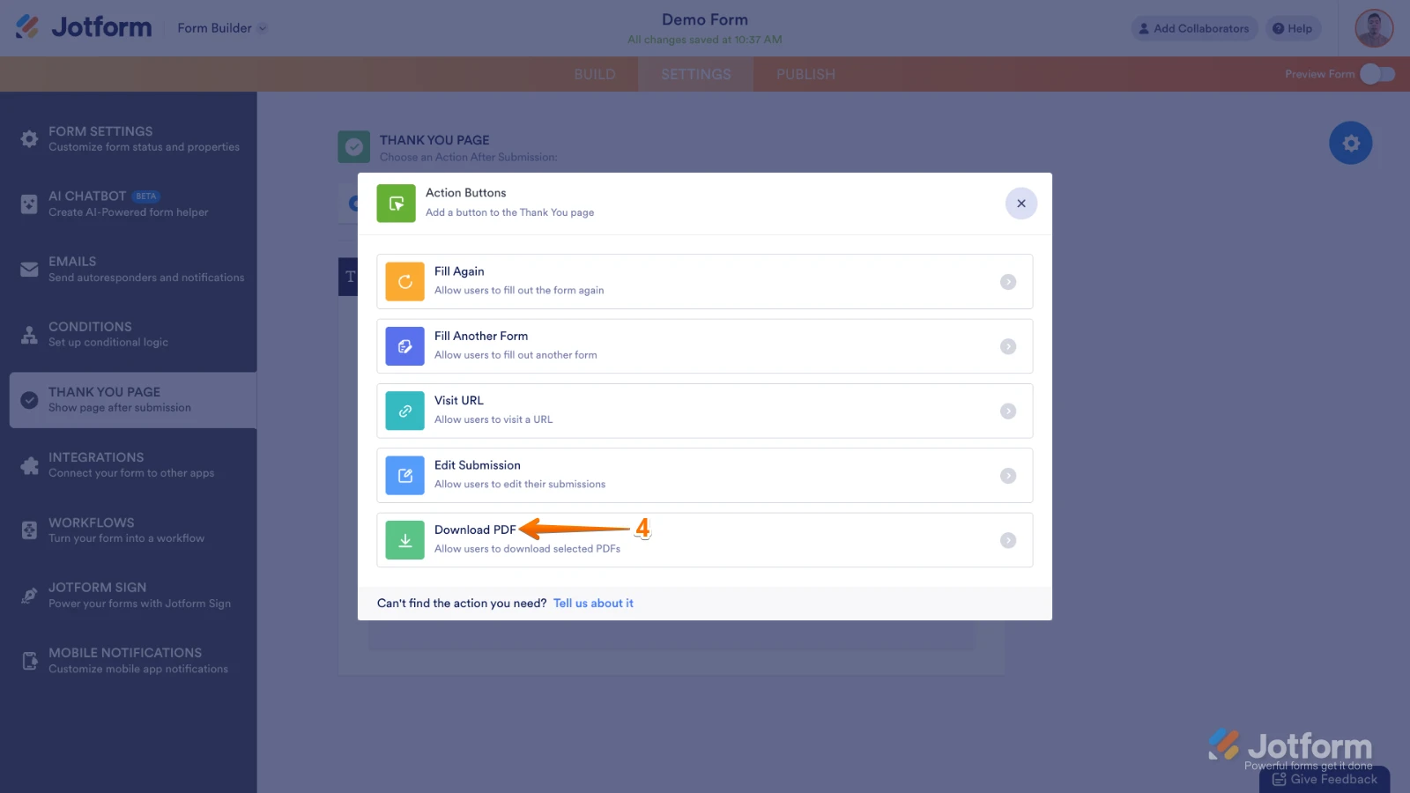Click the Jotform logo
Screen dimensions: 1410x793
coord(84,27)
